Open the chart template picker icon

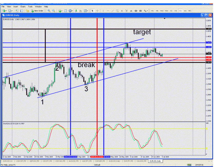point(85,11)
